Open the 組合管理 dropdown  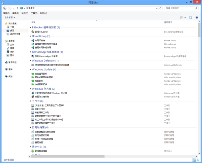10,17
